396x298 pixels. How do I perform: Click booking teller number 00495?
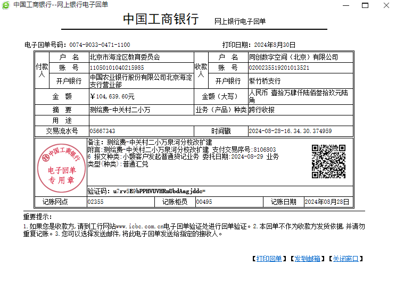click(204, 202)
